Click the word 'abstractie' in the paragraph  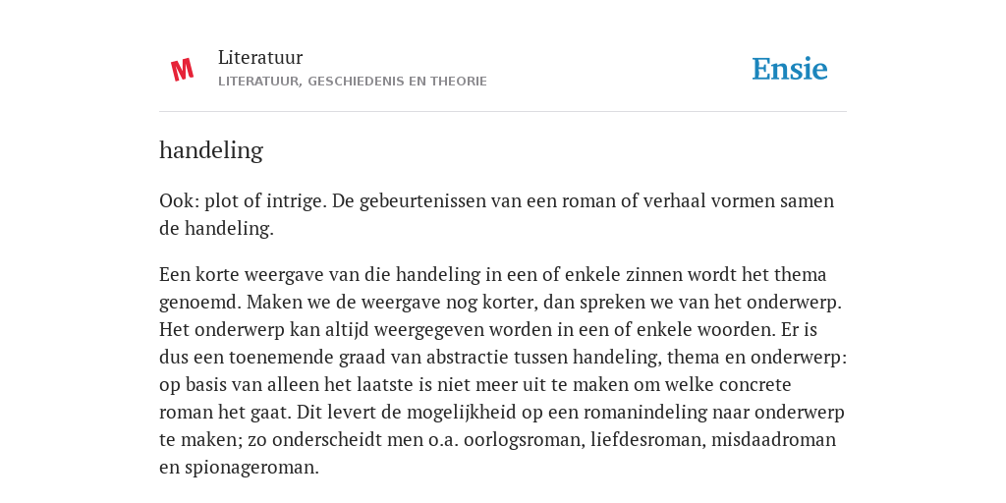tap(471, 358)
